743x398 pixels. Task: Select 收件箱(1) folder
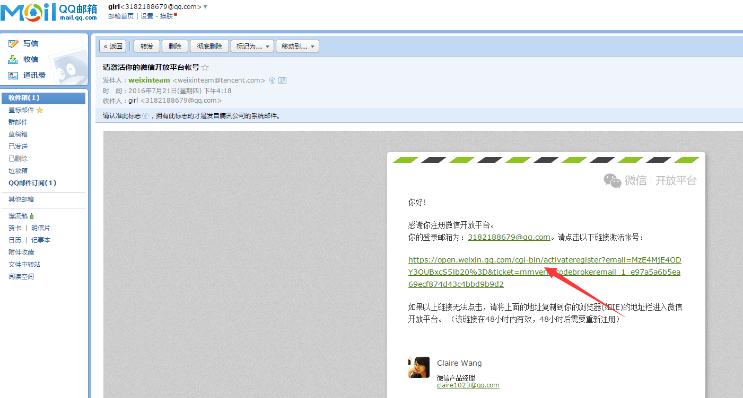(43, 98)
